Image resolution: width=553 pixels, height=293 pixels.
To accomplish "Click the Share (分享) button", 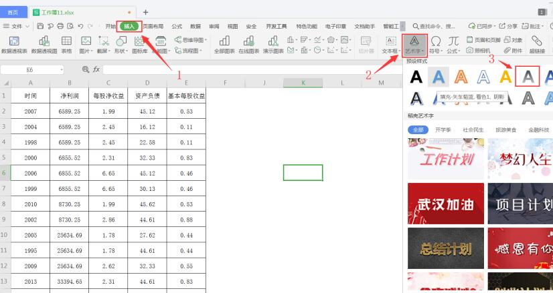I will (508, 26).
